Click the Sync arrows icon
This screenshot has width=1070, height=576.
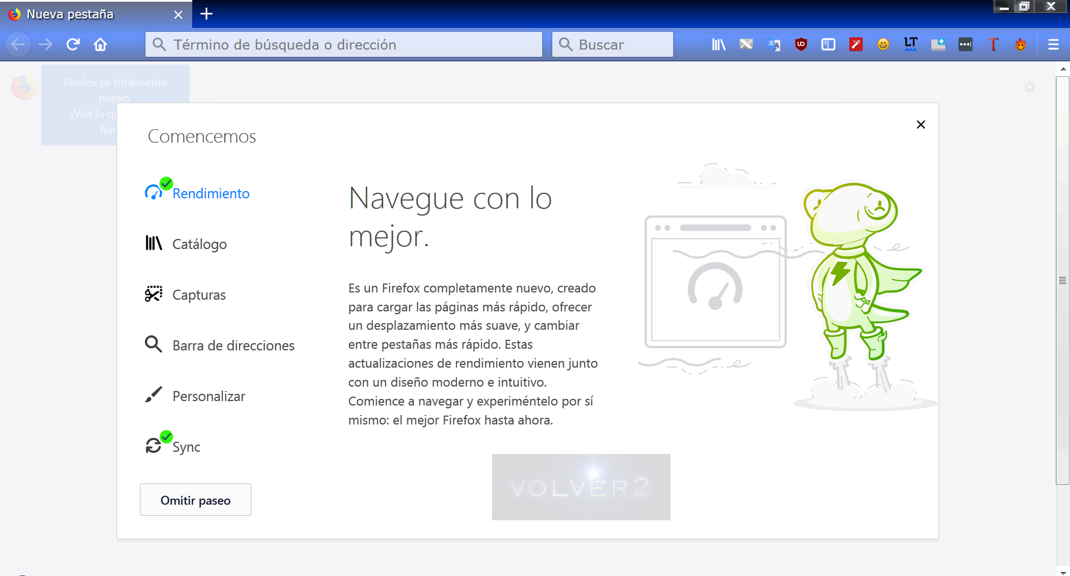click(x=153, y=446)
